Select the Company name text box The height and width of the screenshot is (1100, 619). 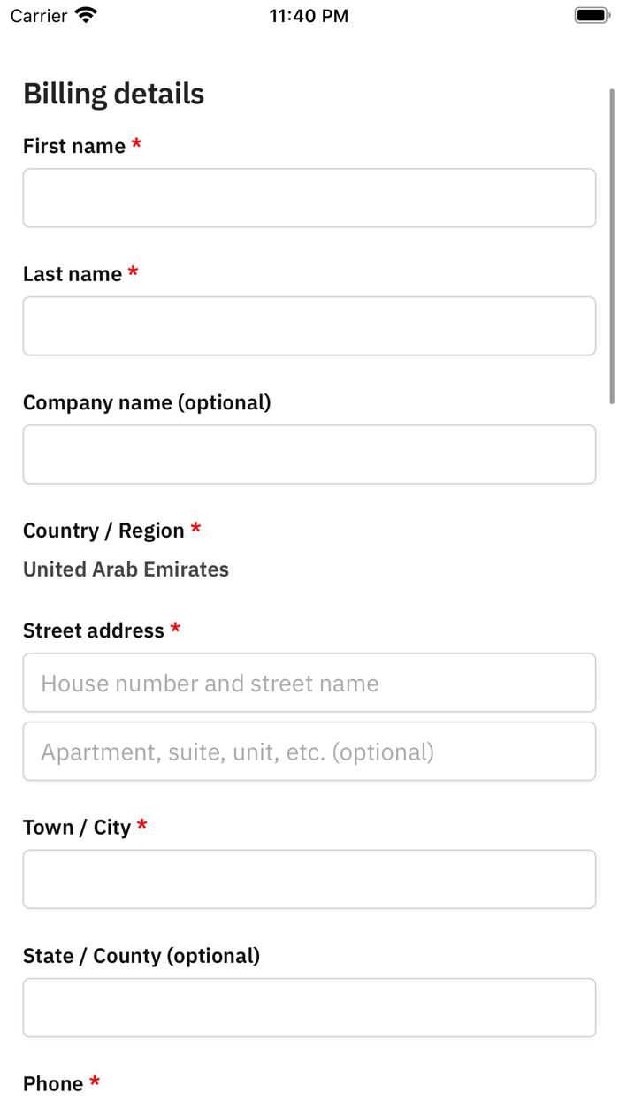point(309,455)
